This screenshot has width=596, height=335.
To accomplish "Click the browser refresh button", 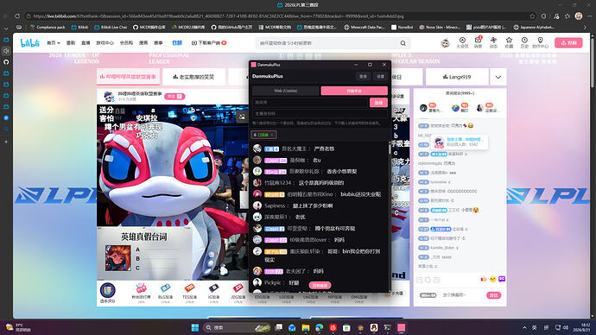I will pyautogui.click(x=17, y=16).
